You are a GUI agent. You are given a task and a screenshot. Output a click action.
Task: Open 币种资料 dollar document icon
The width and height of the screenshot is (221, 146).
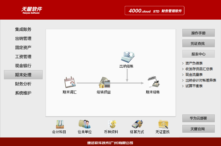tap(112, 124)
